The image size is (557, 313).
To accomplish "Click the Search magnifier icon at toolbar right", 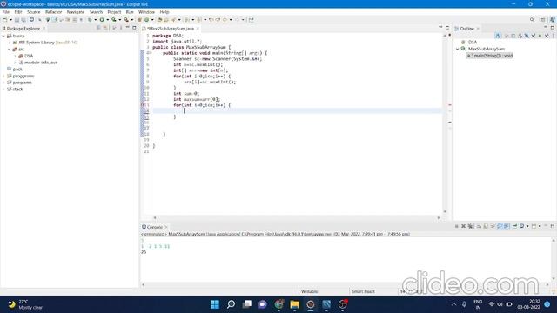I will pos(532,20).
